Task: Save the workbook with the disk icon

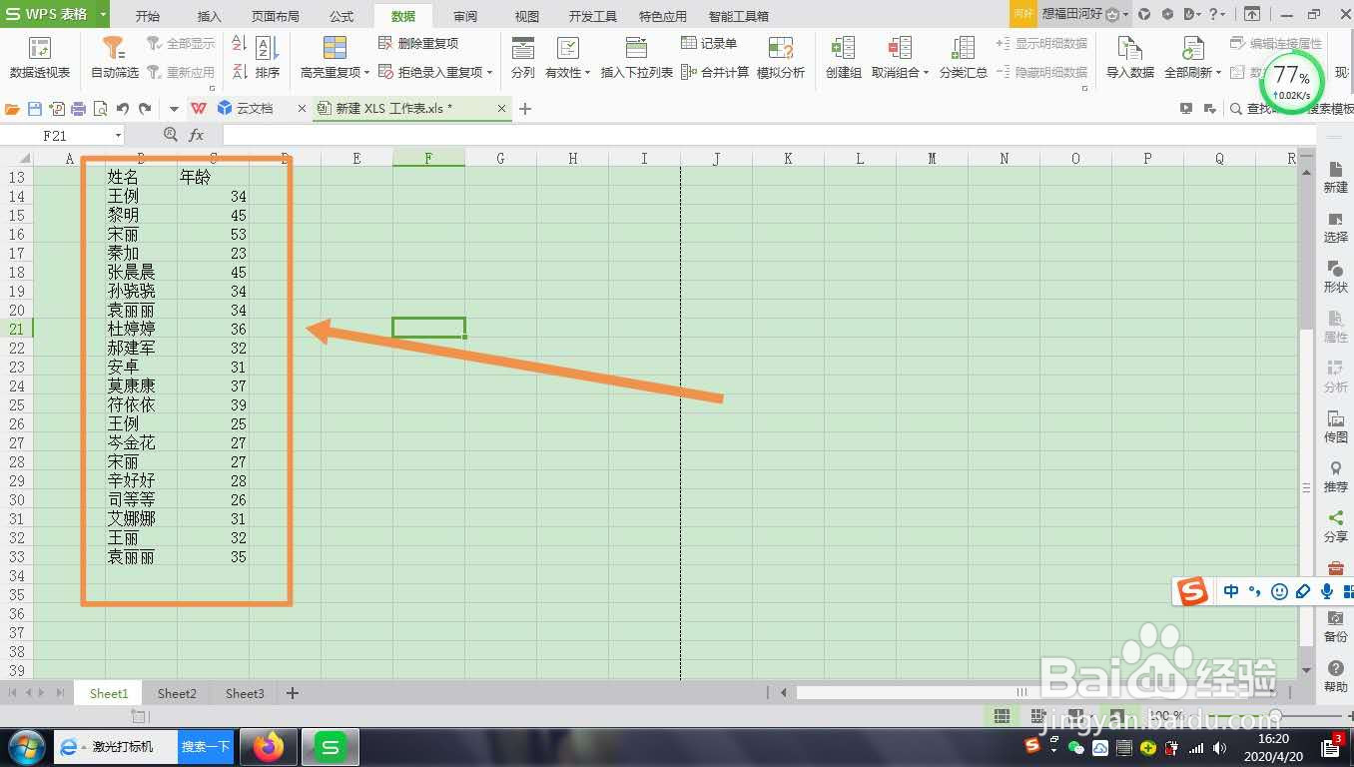Action: coord(35,108)
